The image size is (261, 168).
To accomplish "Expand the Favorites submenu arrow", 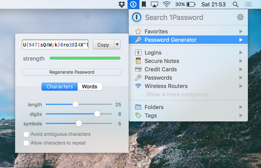I will 241,31.
